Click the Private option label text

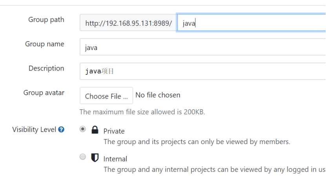click(x=114, y=131)
